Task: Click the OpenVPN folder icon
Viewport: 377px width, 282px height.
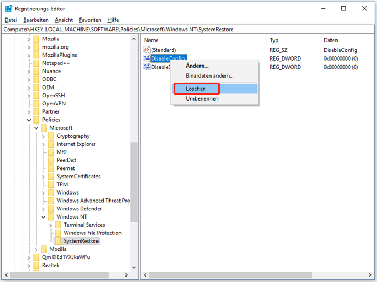Action: tap(36, 103)
